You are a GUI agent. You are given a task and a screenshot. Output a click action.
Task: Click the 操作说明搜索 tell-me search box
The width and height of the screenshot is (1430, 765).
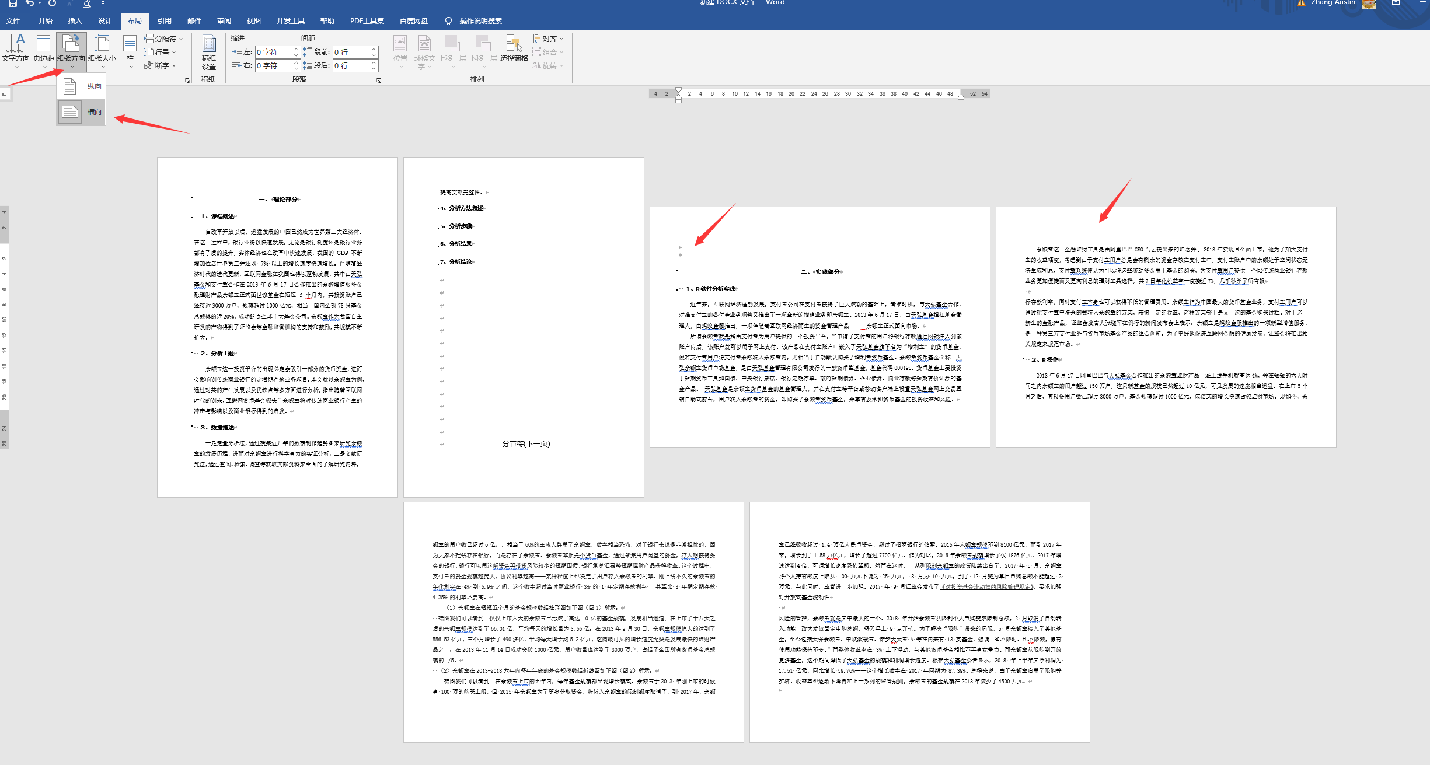pos(480,21)
